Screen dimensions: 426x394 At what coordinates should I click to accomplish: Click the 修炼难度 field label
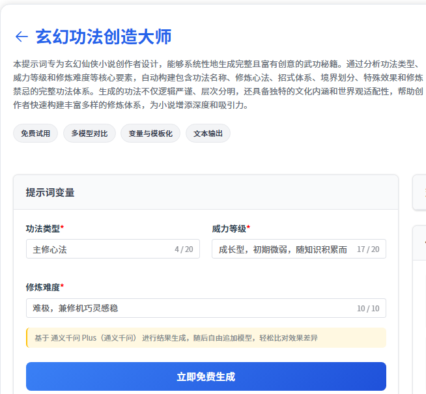coord(44,287)
